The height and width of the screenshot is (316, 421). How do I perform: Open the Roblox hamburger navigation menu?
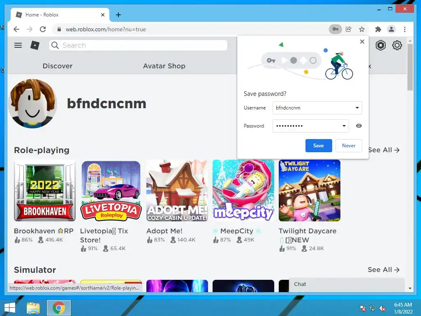click(x=18, y=45)
